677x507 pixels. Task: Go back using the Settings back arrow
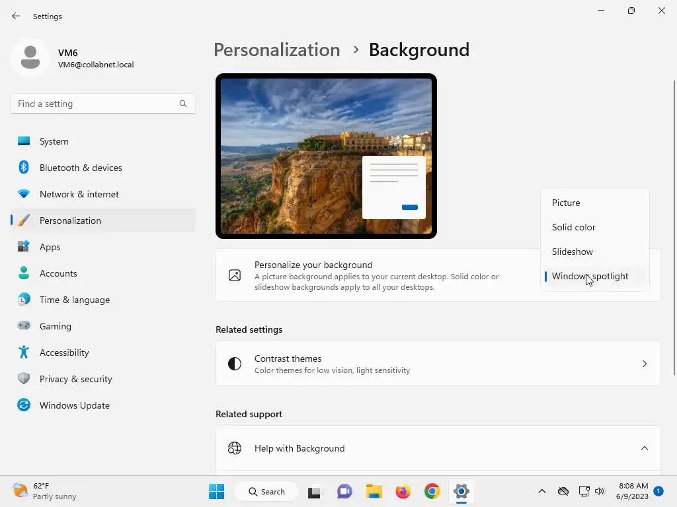pyautogui.click(x=16, y=16)
